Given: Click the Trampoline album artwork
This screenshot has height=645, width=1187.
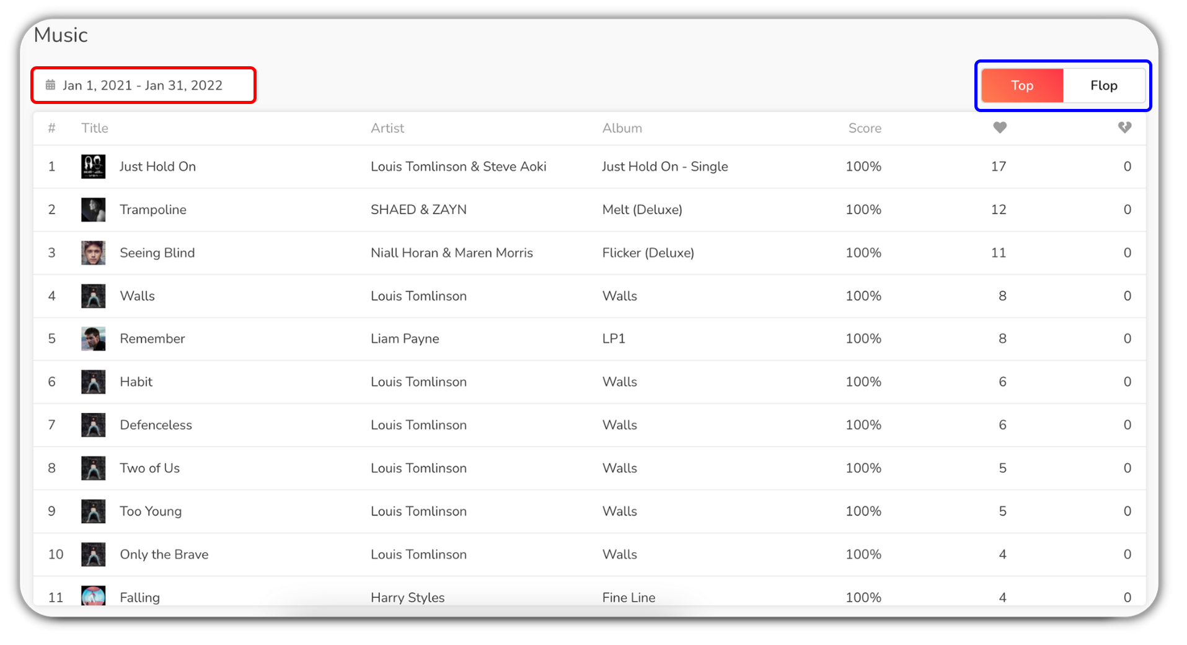Looking at the screenshot, I should [93, 210].
